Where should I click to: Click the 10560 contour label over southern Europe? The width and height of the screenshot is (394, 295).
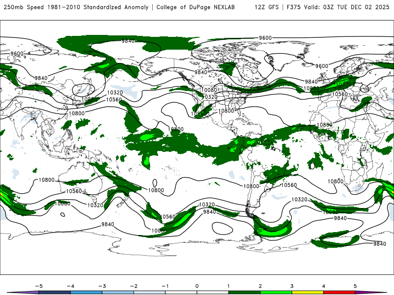[340, 94]
